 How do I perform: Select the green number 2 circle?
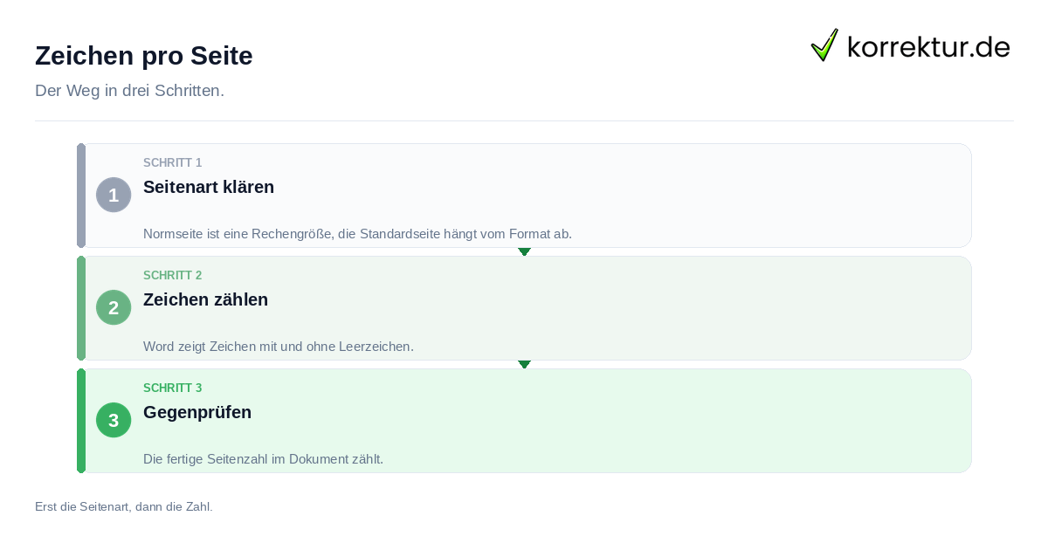coord(114,307)
